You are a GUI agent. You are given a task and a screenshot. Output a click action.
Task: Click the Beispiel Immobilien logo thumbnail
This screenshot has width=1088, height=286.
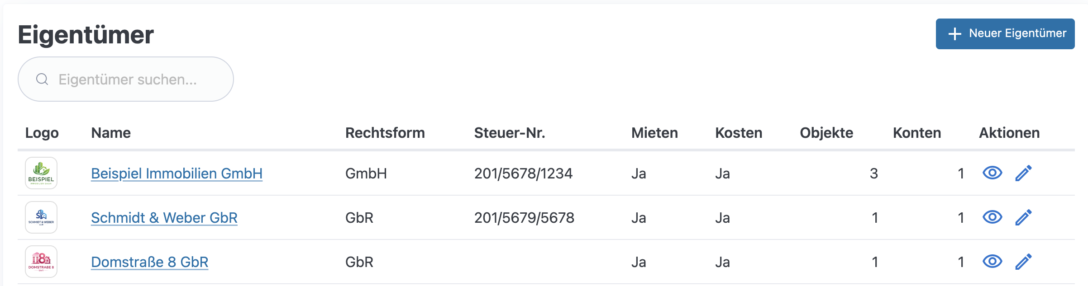(x=42, y=173)
